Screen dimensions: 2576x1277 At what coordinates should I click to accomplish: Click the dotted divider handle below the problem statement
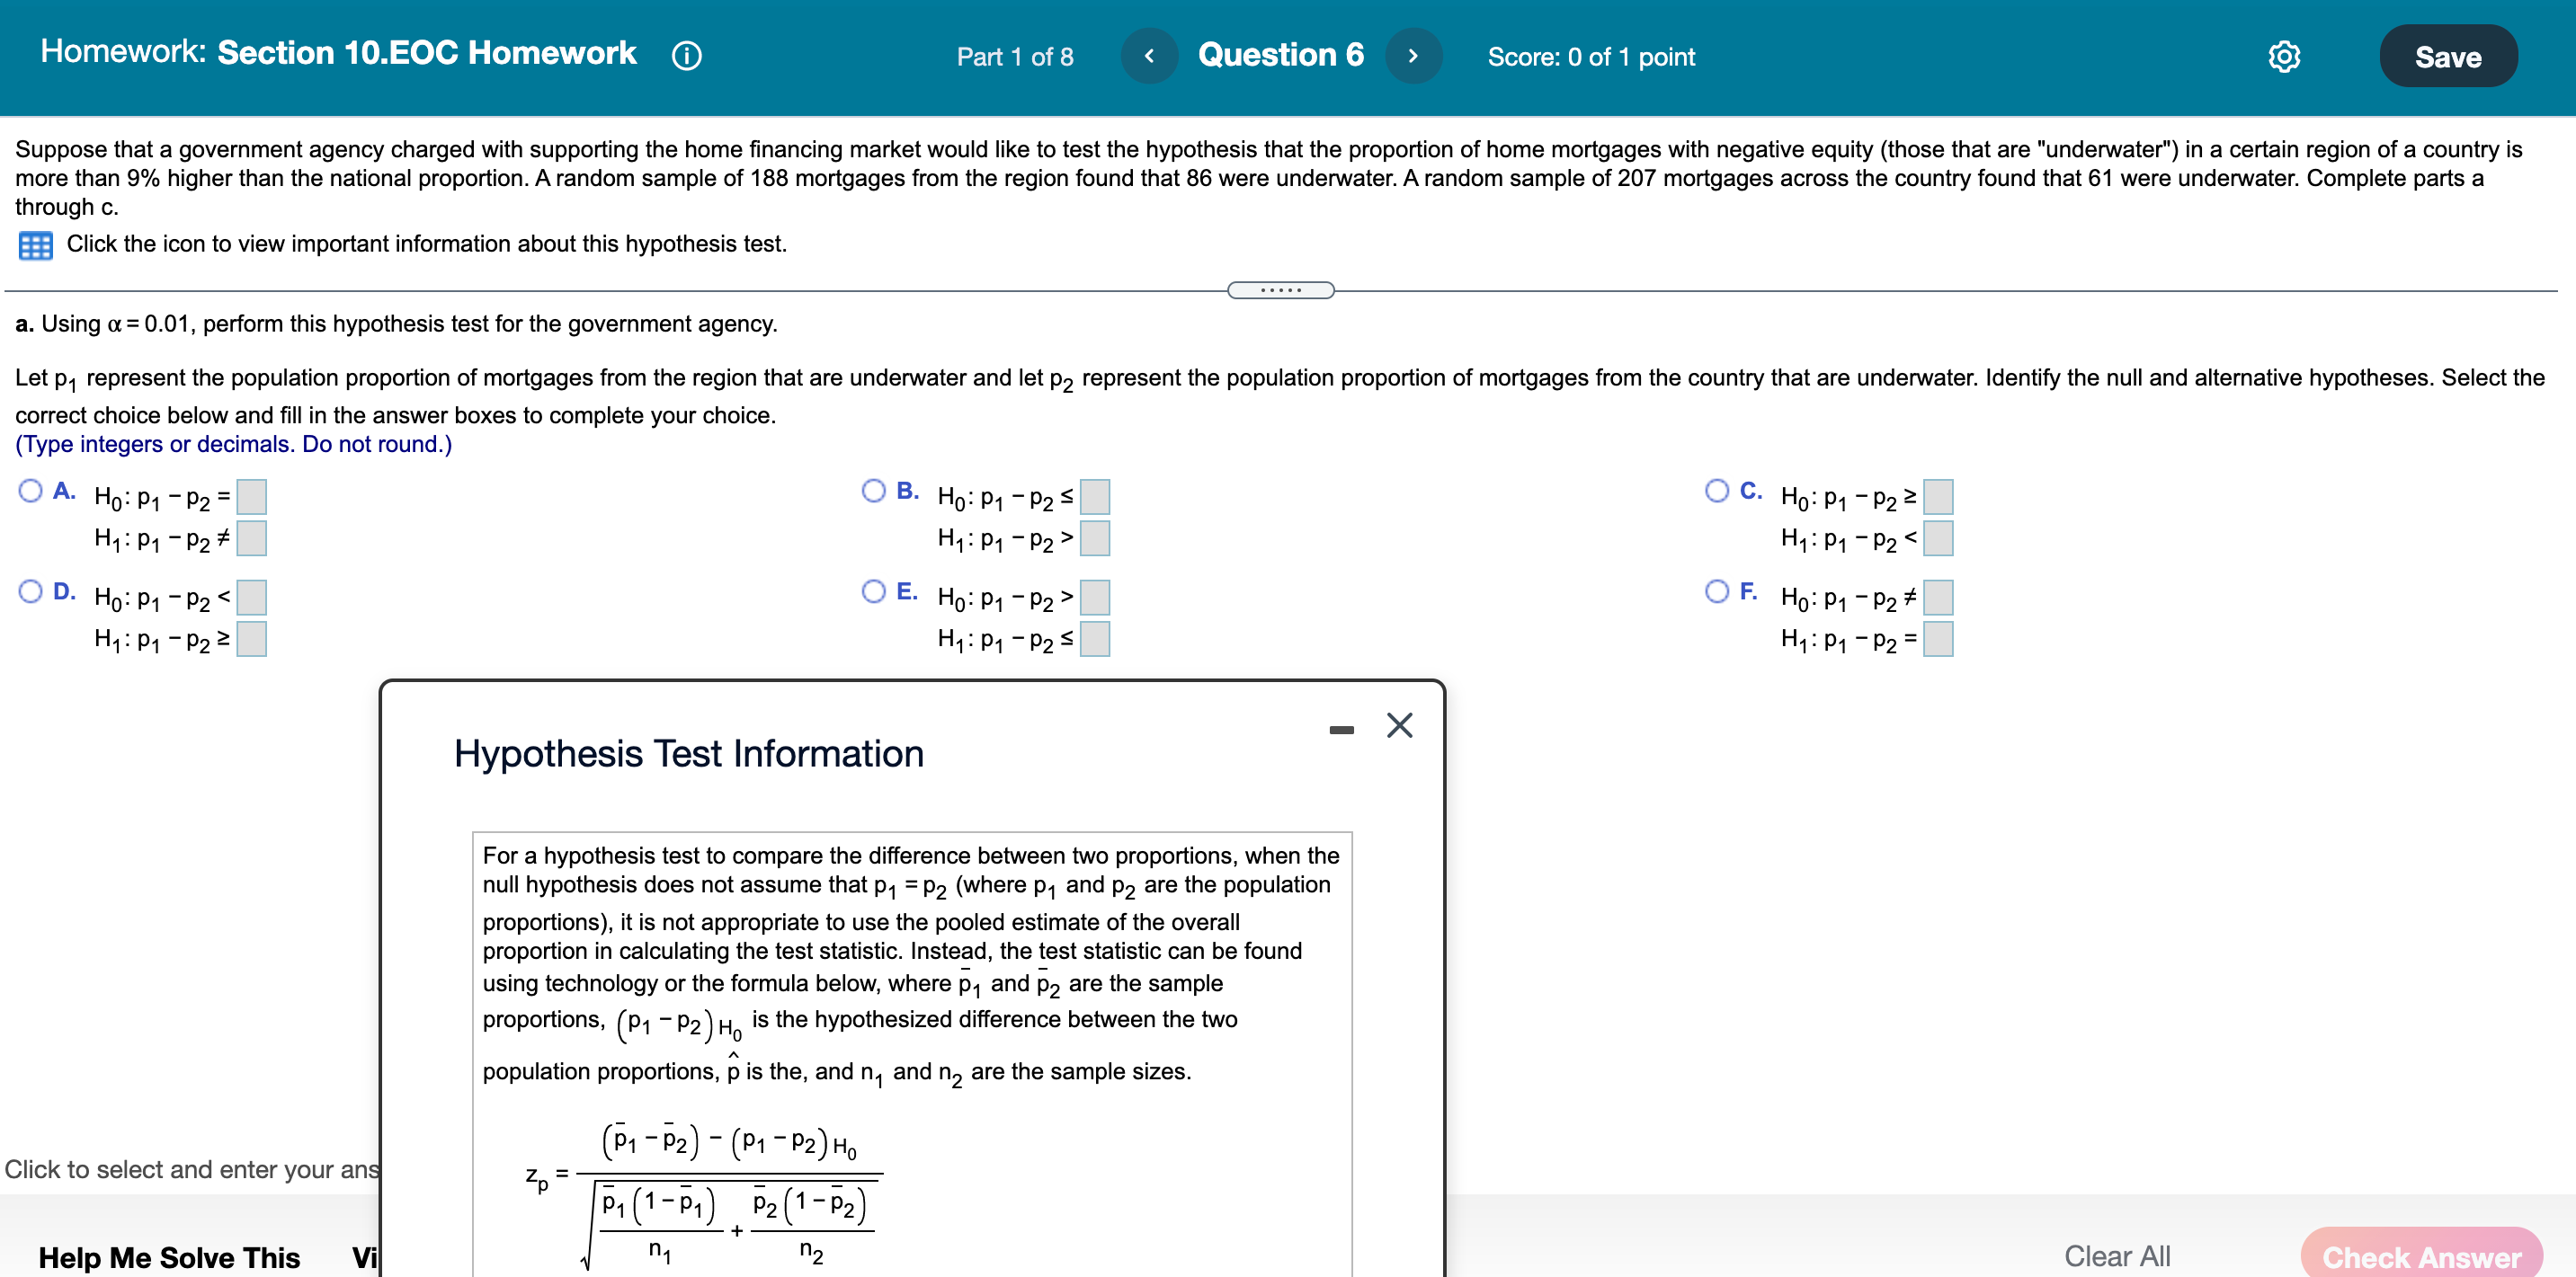click(1280, 289)
